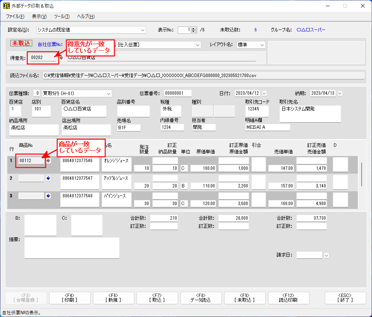
Task: Click the B: memo box
Action: click(40, 225)
